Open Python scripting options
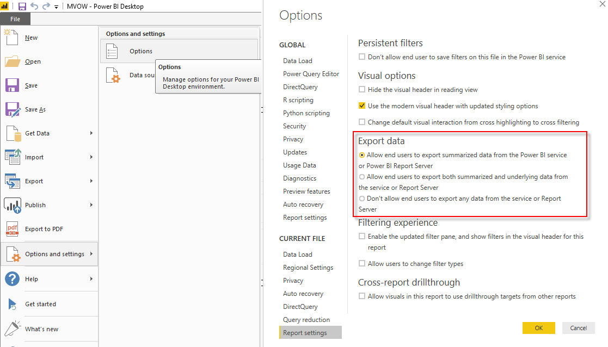 coord(306,113)
